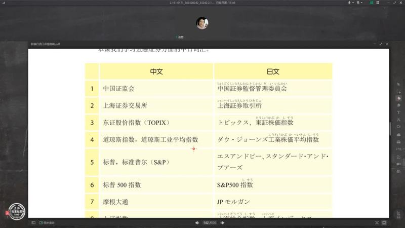This screenshot has width=405, height=228.
Task: Select the pointer cursor tool in right toolbar
Action: (x=399, y=83)
